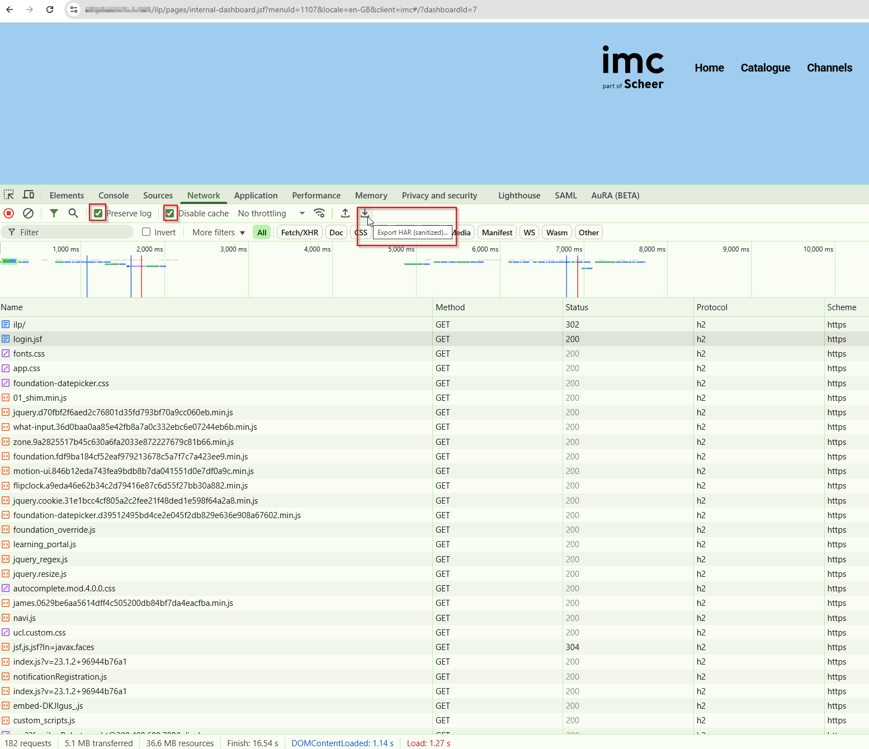The image size is (869, 749).
Task: Import a HAR file via upload icon
Action: pos(345,213)
